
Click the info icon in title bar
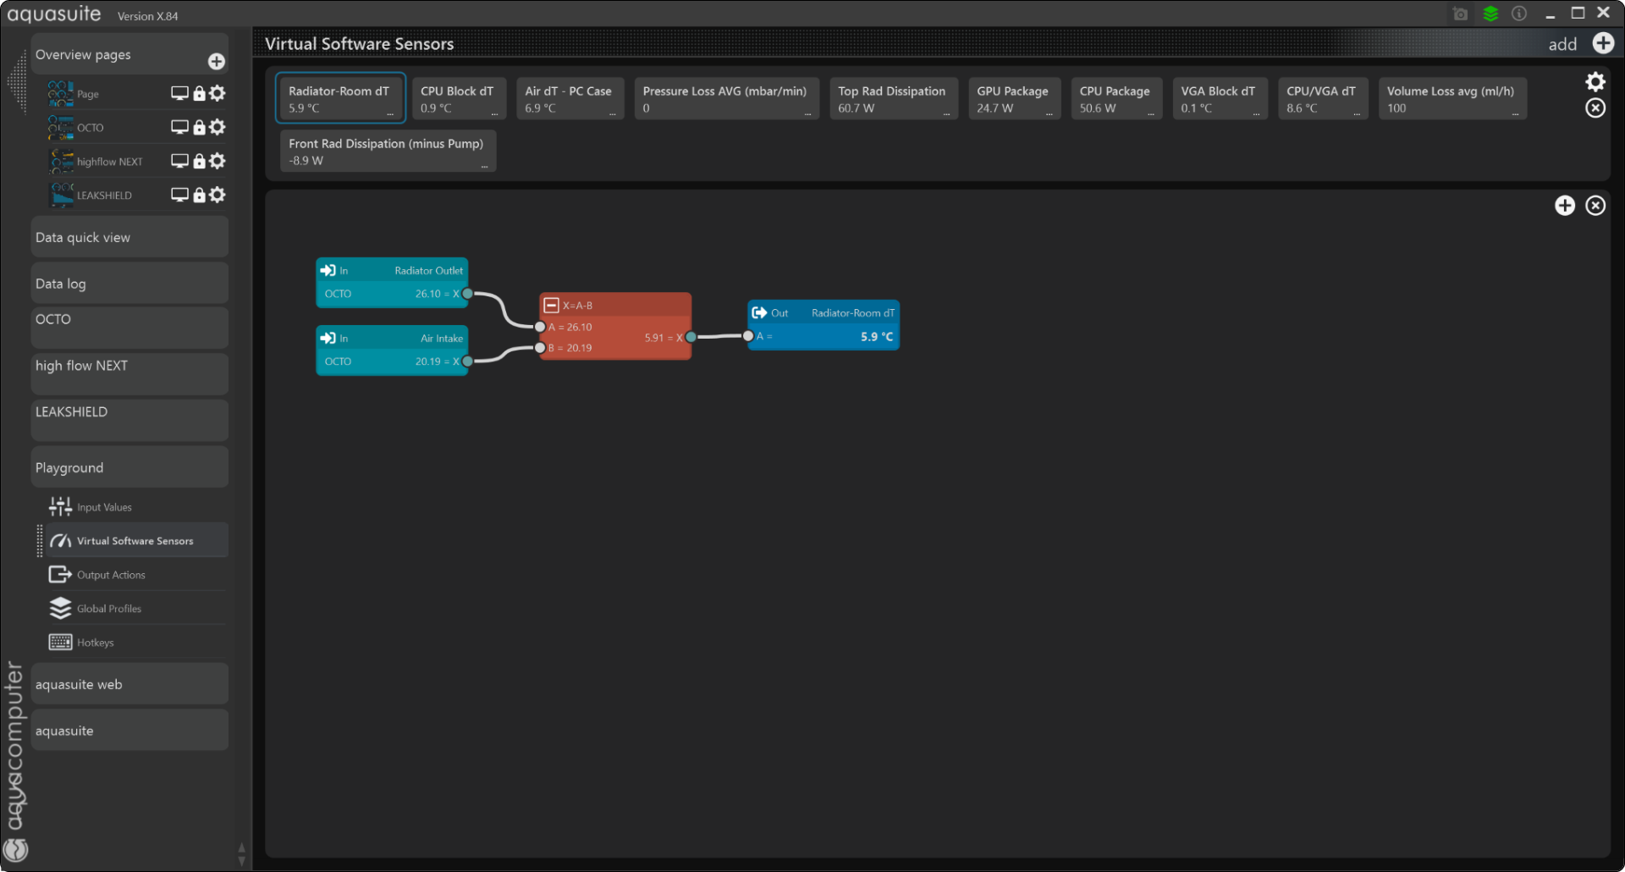tap(1519, 14)
